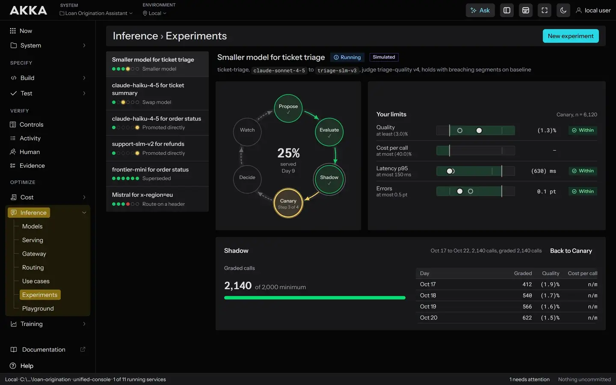Expand the Training section chevron
This screenshot has width=616, height=385.
[x=84, y=324]
